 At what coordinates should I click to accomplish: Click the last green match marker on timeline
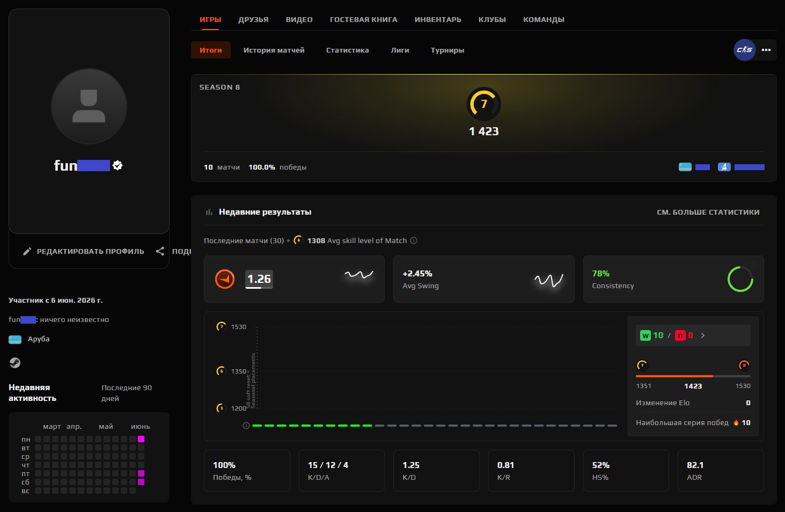[x=368, y=426]
